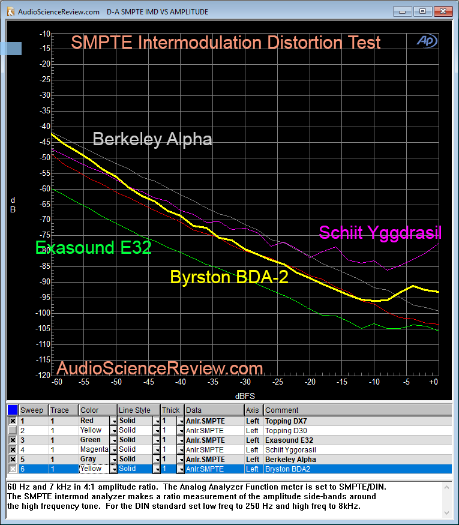
Task: Click the Axis column header
Action: (x=254, y=410)
